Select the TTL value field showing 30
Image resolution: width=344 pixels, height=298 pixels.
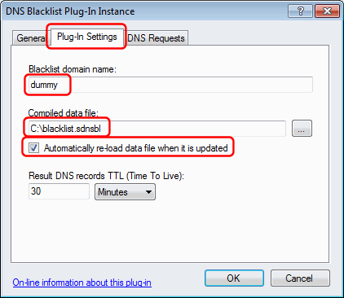tap(59, 191)
